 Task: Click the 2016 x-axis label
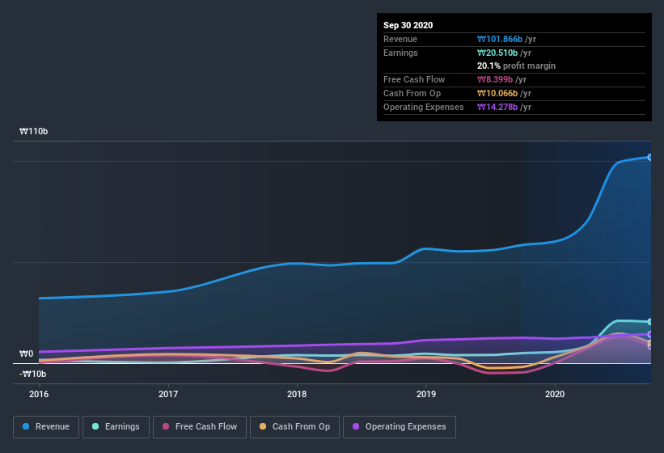[39, 394]
